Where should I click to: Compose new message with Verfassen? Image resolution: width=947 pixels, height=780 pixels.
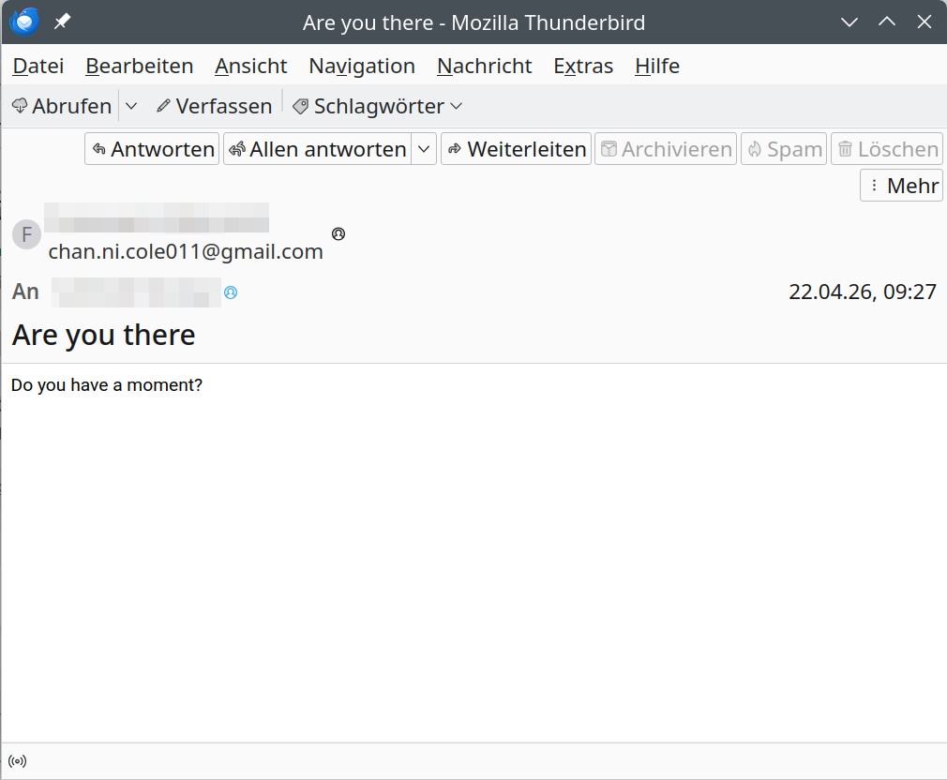[214, 106]
